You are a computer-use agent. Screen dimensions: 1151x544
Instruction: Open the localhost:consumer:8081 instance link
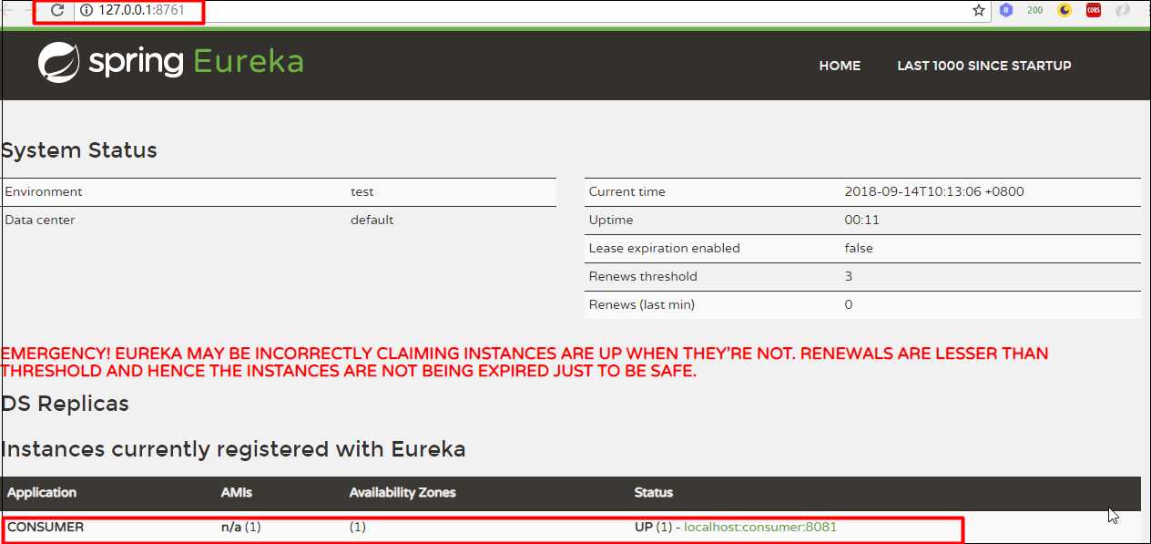click(x=760, y=527)
